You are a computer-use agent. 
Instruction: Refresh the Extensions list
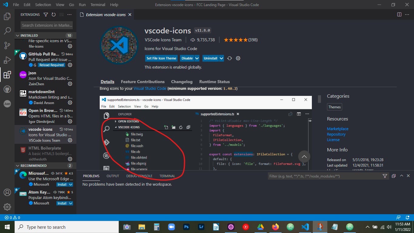[x=54, y=14]
